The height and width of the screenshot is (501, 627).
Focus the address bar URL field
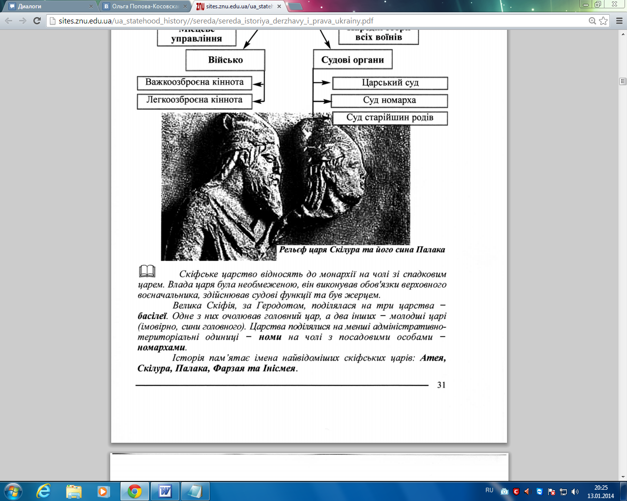[318, 21]
